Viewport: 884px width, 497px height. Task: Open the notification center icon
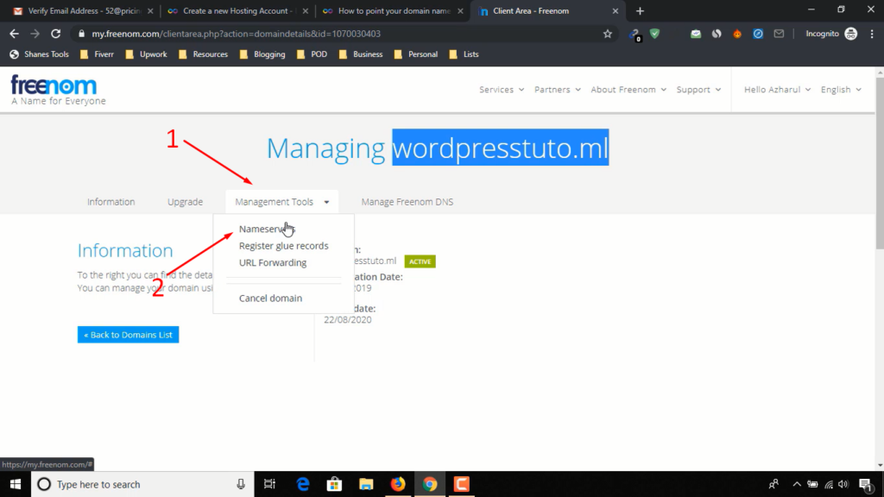867,484
